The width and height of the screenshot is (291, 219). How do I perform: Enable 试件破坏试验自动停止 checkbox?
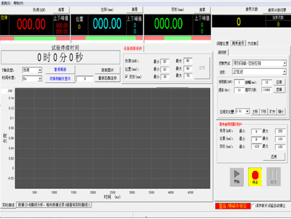tap(253, 206)
